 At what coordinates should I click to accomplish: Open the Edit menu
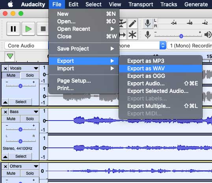pos(73,4)
